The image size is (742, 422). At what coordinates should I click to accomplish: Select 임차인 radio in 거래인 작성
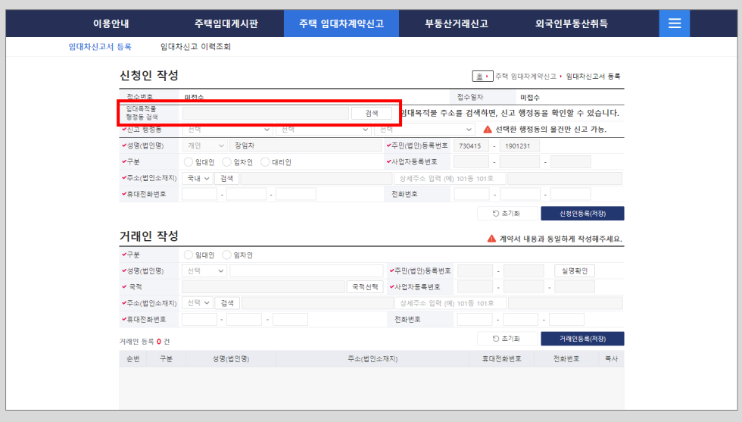tap(226, 255)
